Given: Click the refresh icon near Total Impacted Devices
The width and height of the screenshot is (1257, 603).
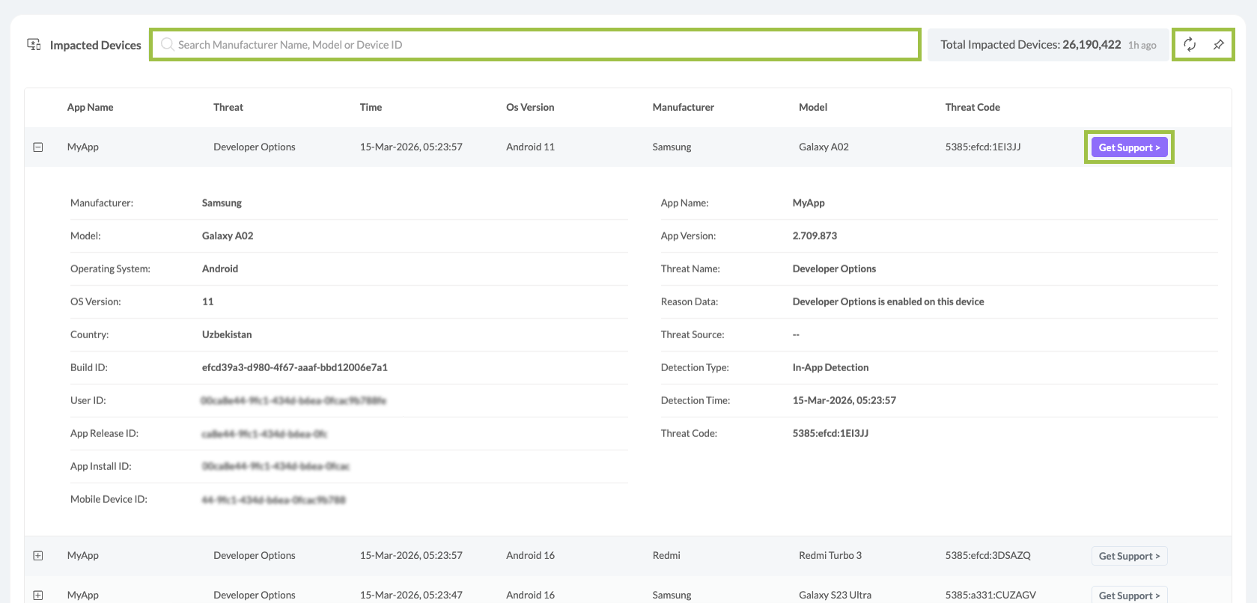Looking at the screenshot, I should point(1189,45).
